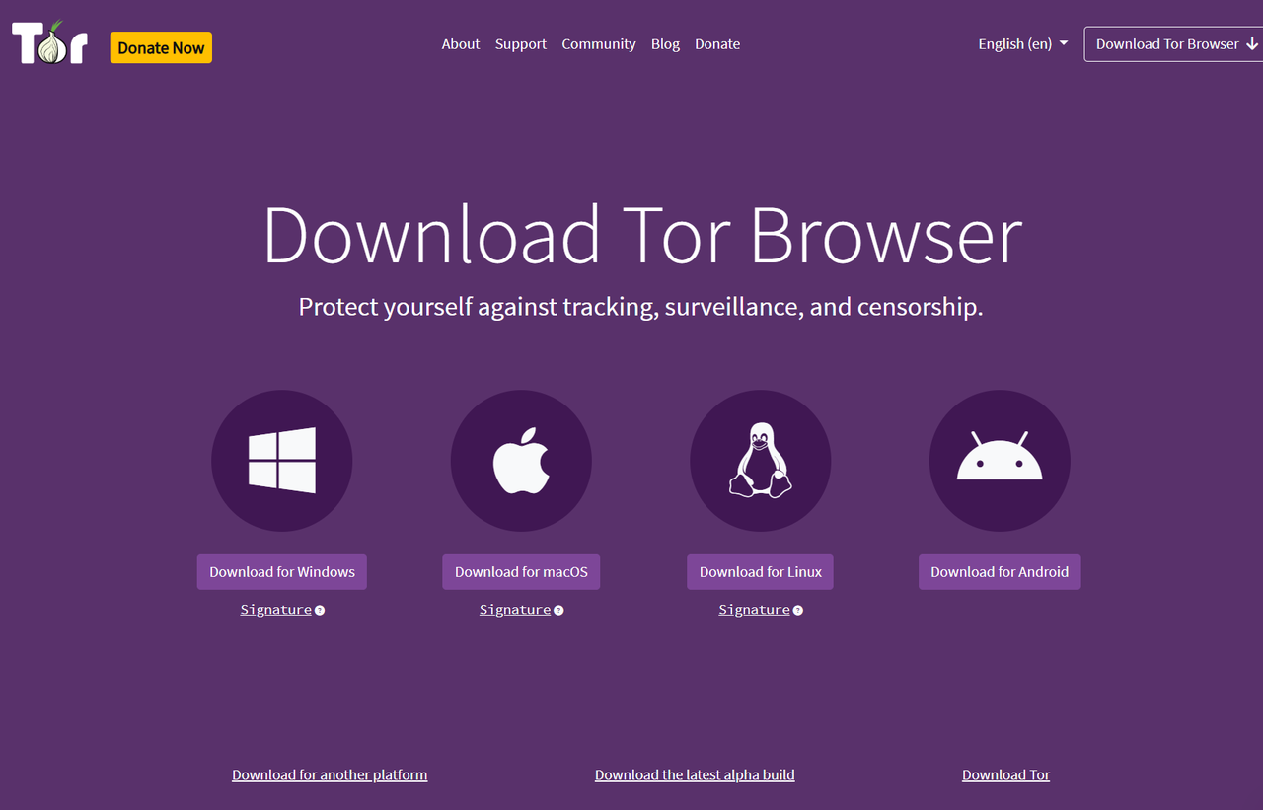Click the Linux Signature help icon

tap(797, 611)
